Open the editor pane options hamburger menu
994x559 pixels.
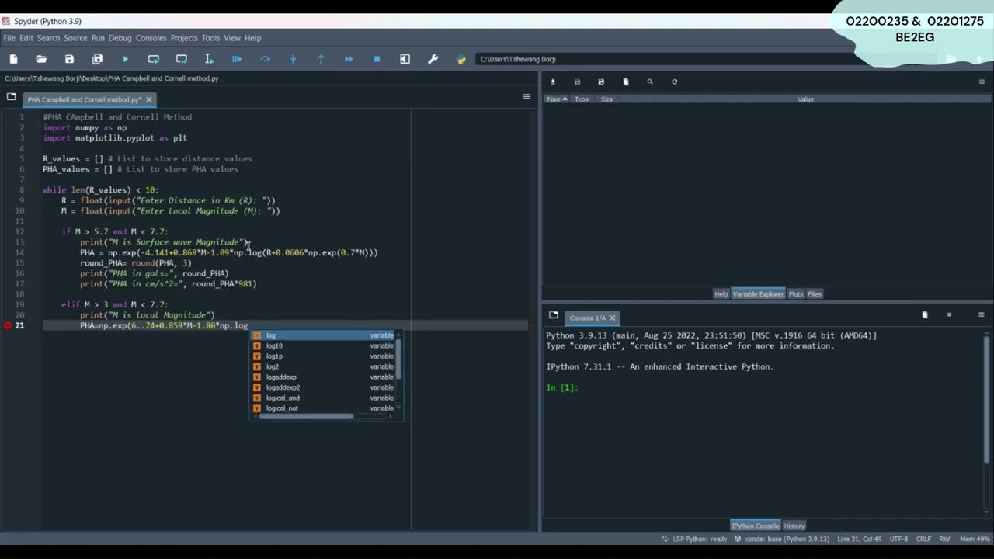point(527,97)
